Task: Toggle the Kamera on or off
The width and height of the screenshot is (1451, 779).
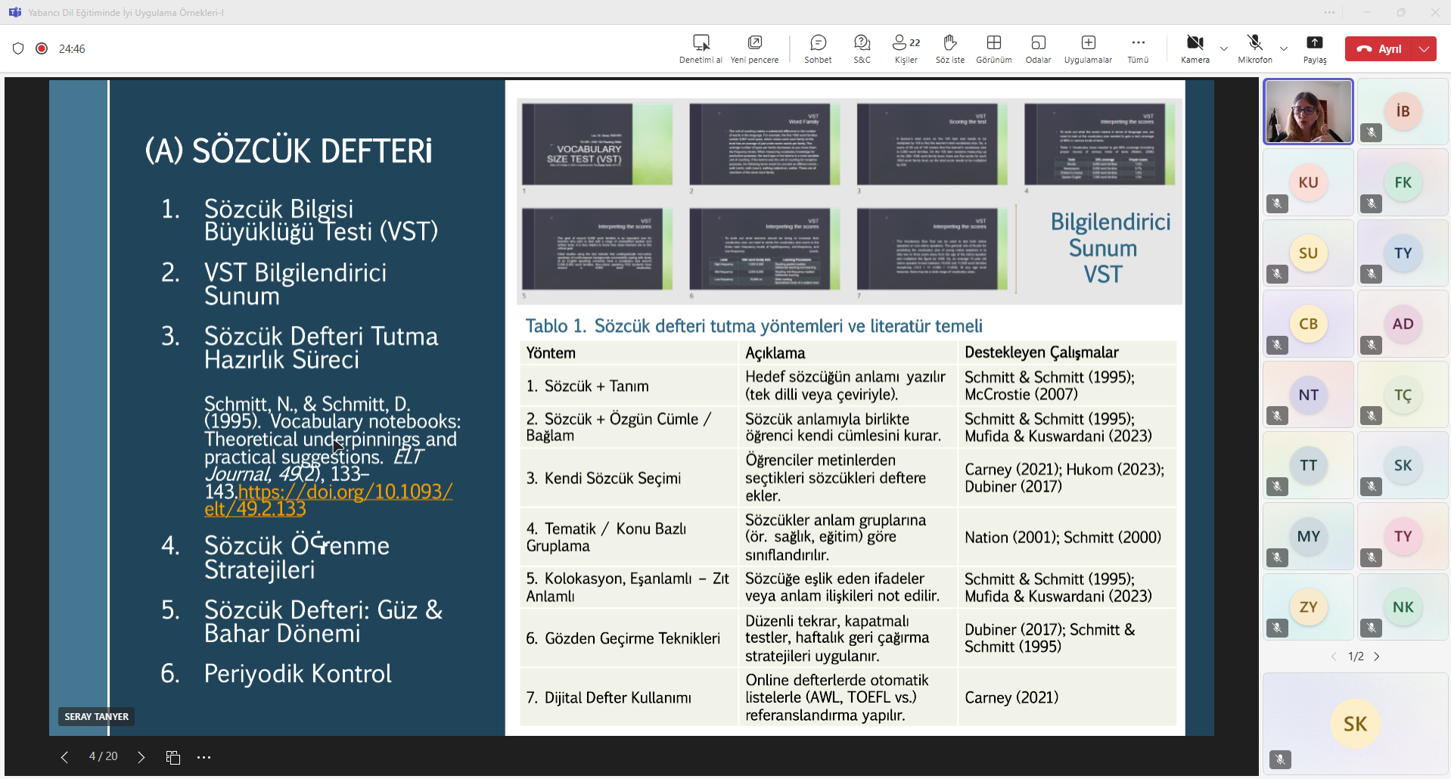Action: pos(1195,48)
